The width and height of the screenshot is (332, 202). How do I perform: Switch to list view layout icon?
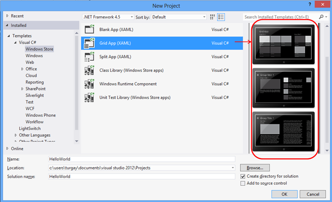221,17
